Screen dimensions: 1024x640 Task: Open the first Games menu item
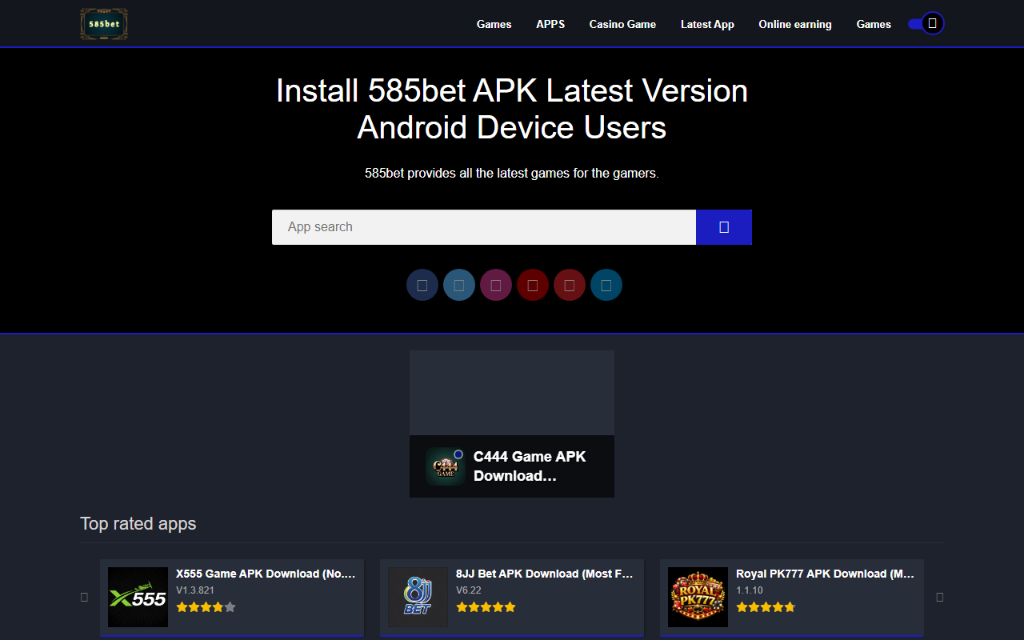click(x=494, y=24)
